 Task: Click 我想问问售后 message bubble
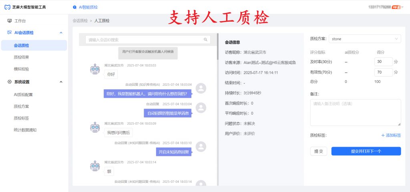pos(118,133)
